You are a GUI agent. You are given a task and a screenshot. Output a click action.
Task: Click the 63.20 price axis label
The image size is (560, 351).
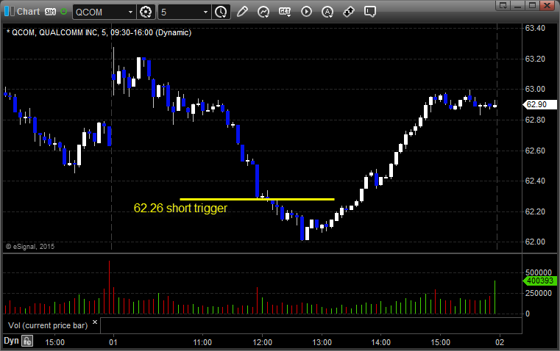tap(535, 59)
